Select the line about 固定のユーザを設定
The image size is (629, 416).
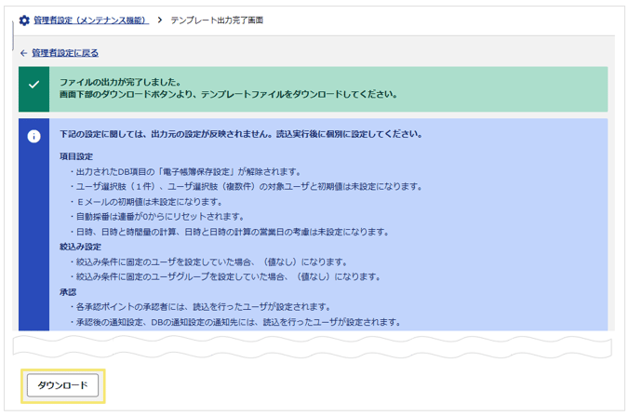(208, 262)
